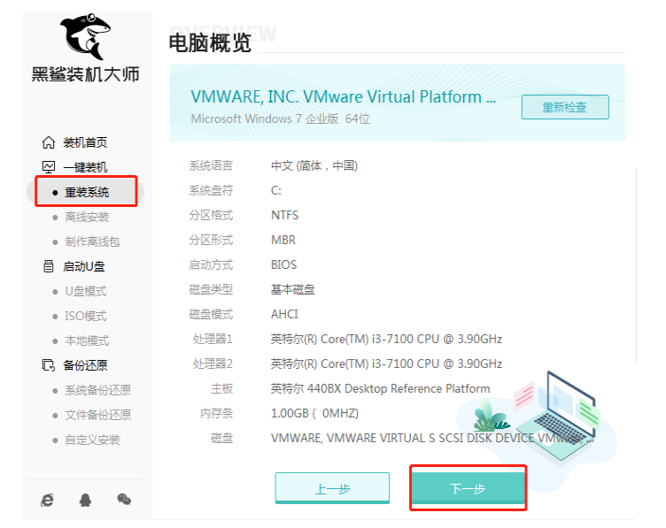Image resolution: width=666 pixels, height=528 pixels.
Task: Go to 装机首页 in the sidebar
Action: 85,142
